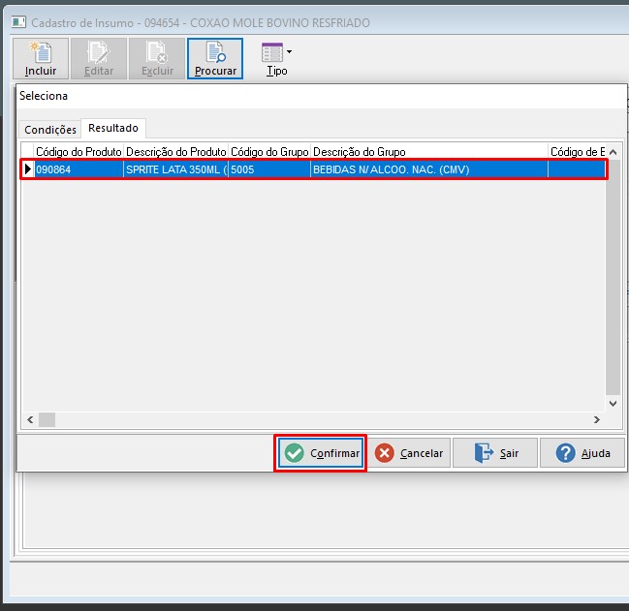Image resolution: width=629 pixels, height=611 pixels.
Task: Click the horizontal scrollbar left arrow
Action: point(30,419)
